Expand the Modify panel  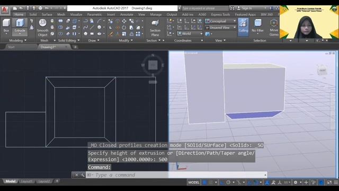126,40
